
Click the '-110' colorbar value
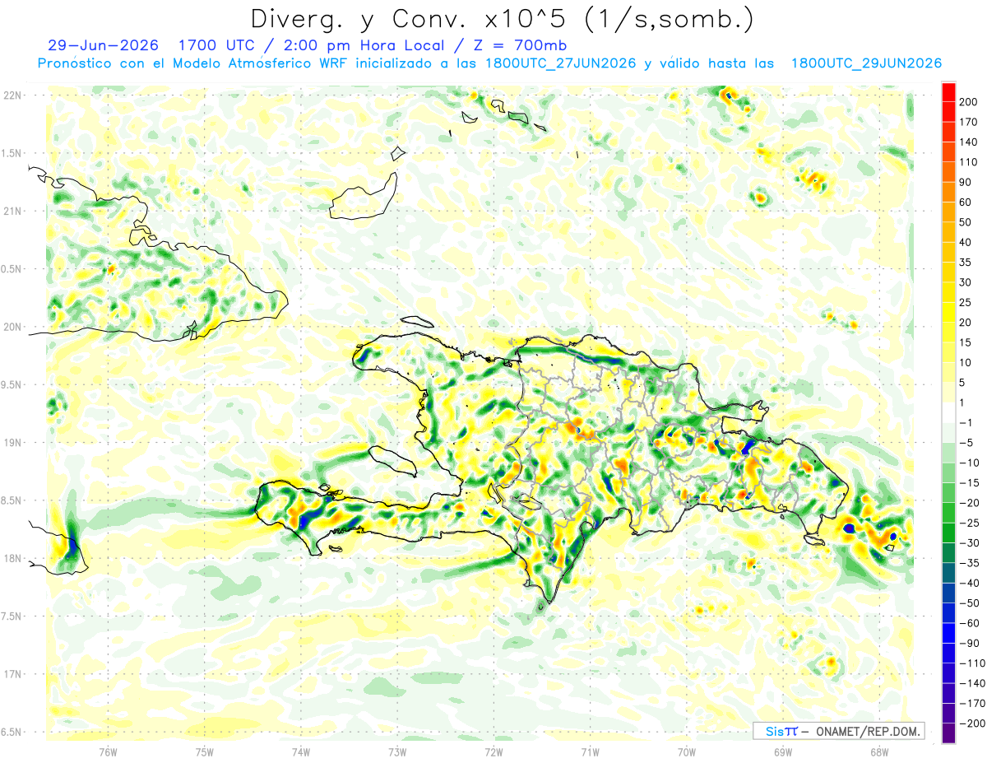971,663
